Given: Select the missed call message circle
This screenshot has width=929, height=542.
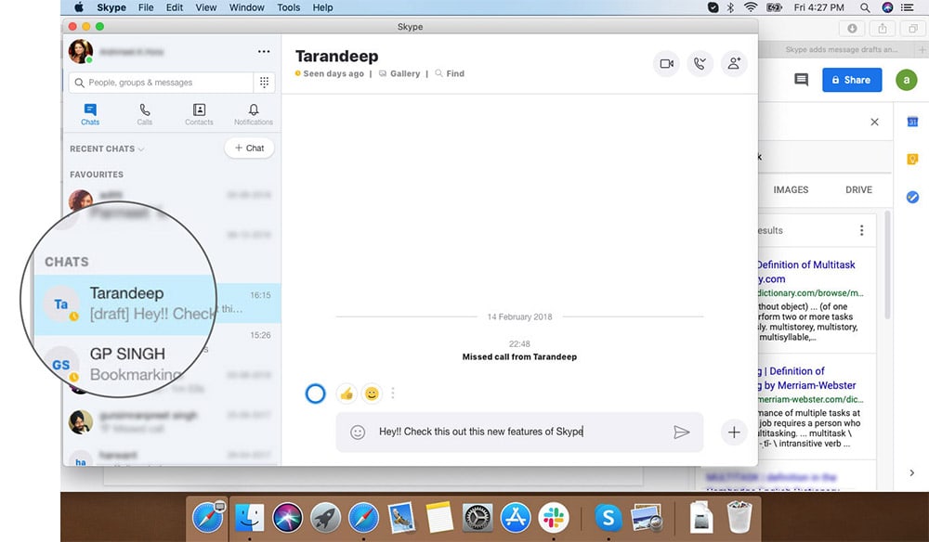Looking at the screenshot, I should tap(315, 394).
